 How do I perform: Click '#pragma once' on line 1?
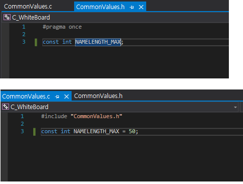pyautogui.click(x=62, y=27)
